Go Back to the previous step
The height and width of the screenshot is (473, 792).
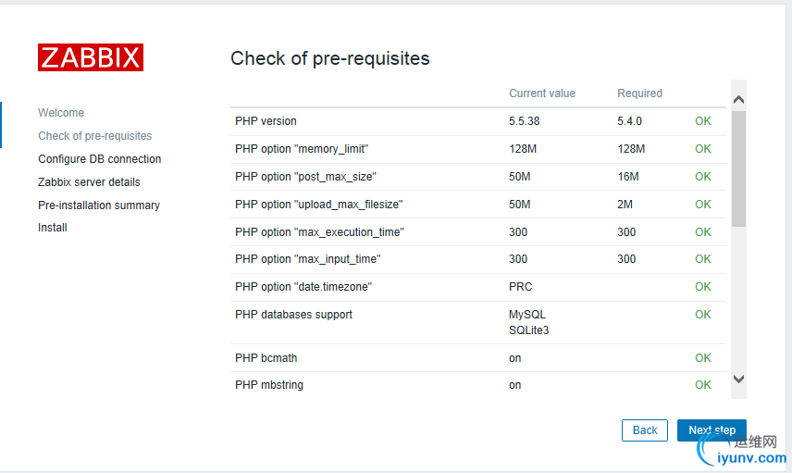tap(645, 430)
